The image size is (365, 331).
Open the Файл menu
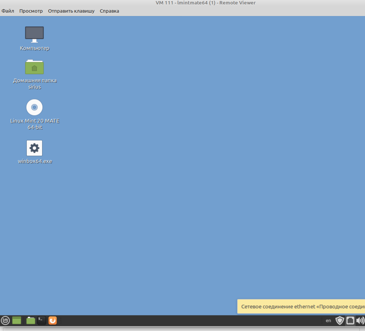[8, 11]
